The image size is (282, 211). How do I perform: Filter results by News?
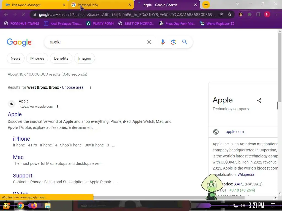(x=15, y=58)
